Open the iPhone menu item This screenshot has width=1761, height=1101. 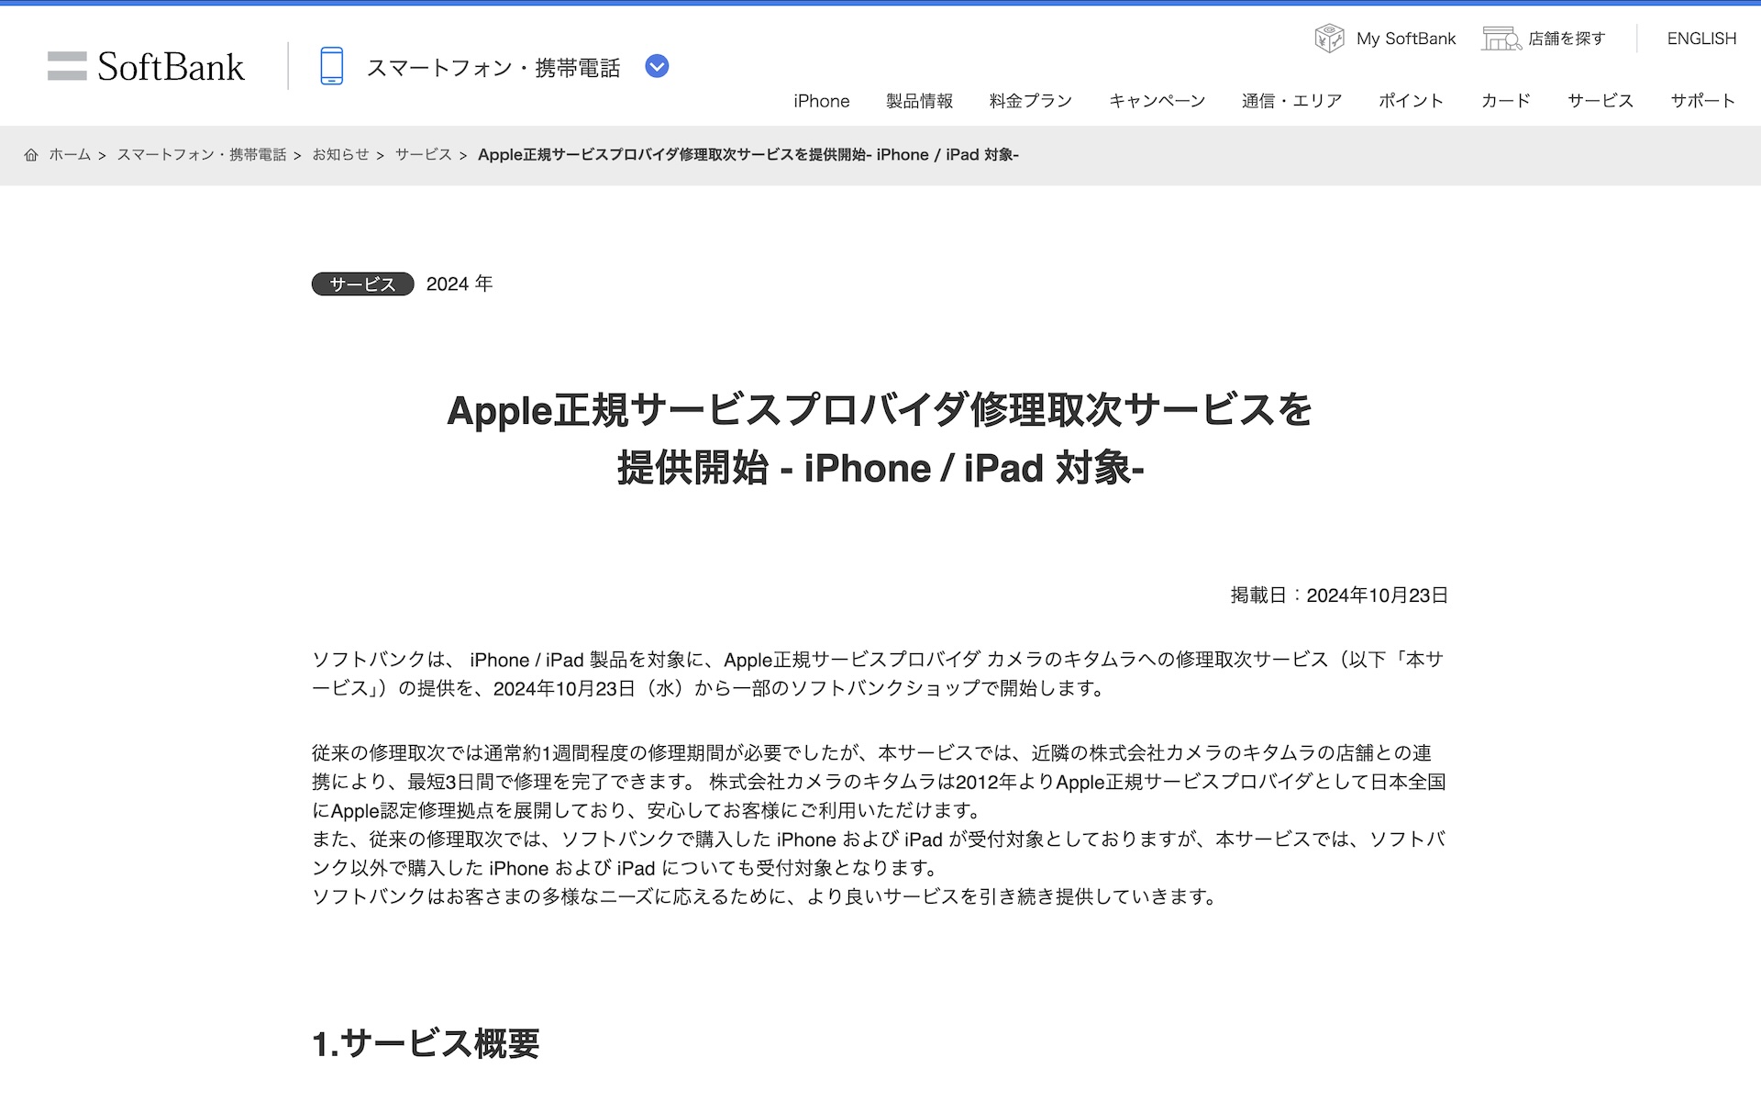[x=822, y=101]
